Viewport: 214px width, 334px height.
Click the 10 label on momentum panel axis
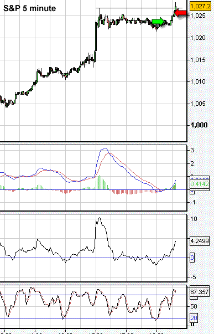pyautogui.click(x=194, y=219)
